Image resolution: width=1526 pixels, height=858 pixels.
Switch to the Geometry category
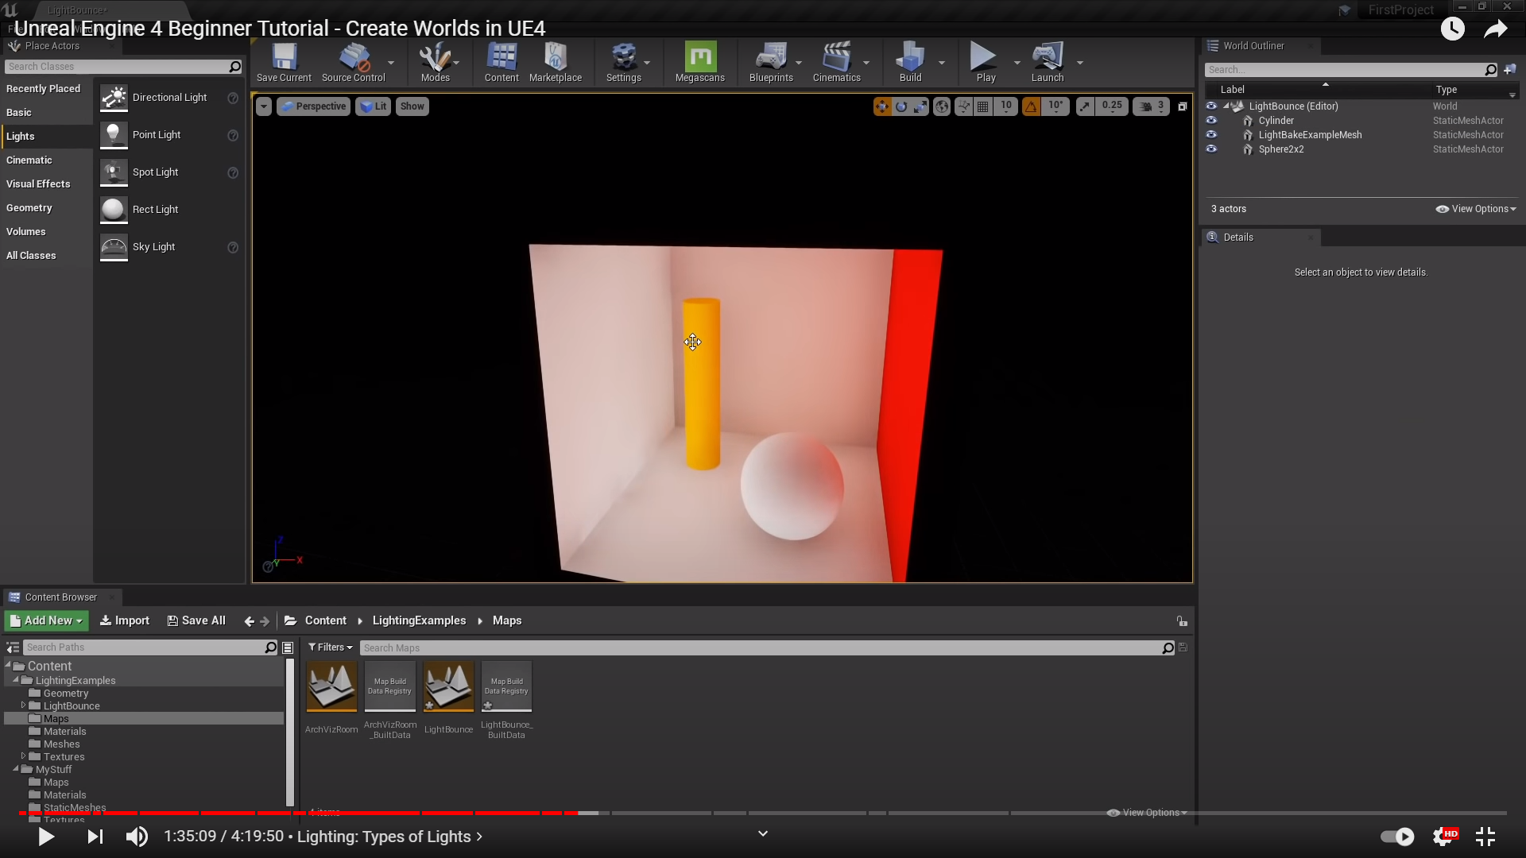(x=29, y=208)
